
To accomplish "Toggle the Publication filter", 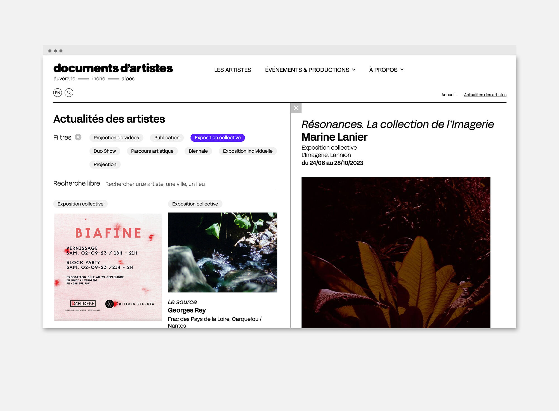I will coord(166,138).
